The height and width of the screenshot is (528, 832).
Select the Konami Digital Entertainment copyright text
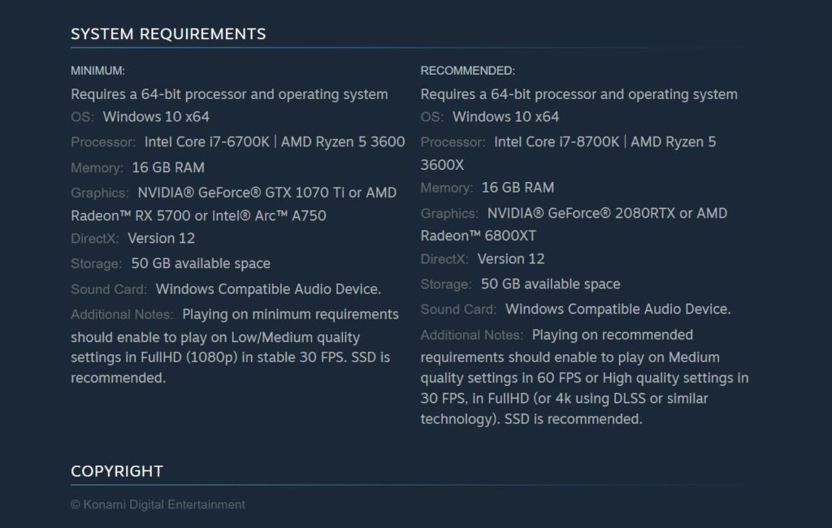158,504
